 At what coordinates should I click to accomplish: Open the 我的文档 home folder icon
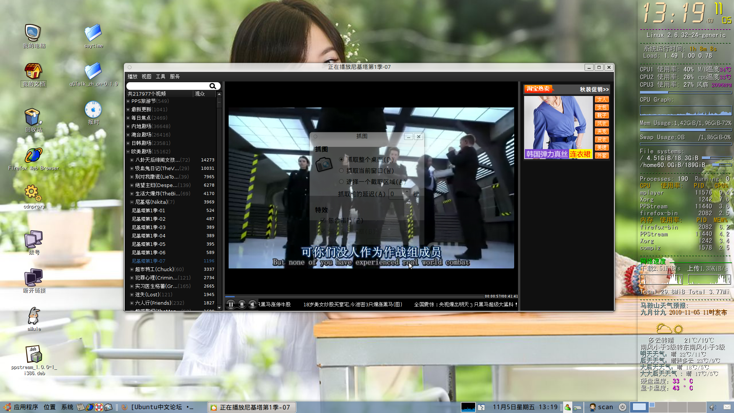click(x=34, y=75)
